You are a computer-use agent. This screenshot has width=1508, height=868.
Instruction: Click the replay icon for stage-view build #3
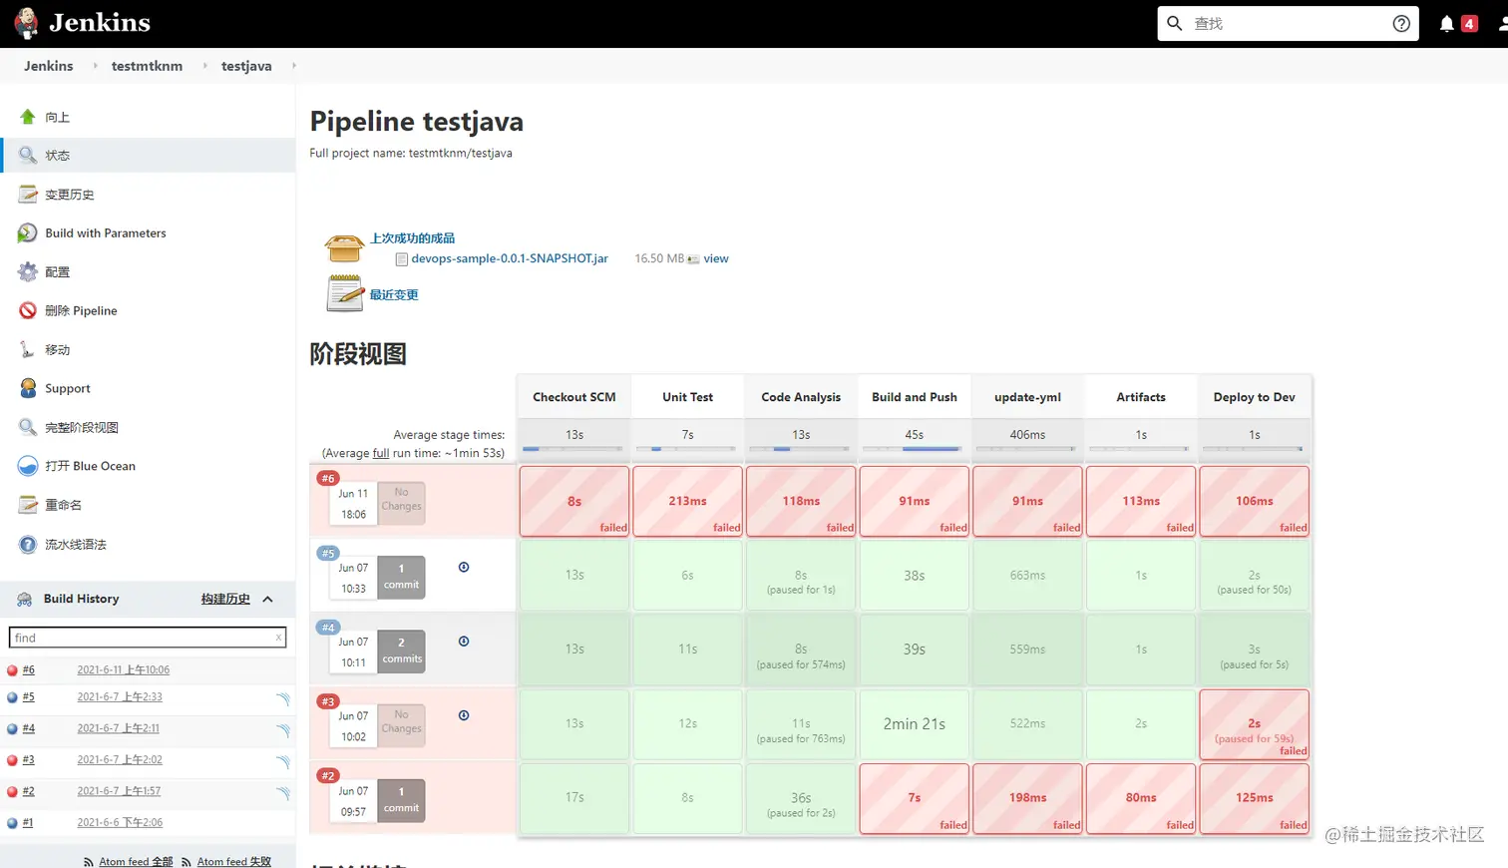click(x=464, y=715)
